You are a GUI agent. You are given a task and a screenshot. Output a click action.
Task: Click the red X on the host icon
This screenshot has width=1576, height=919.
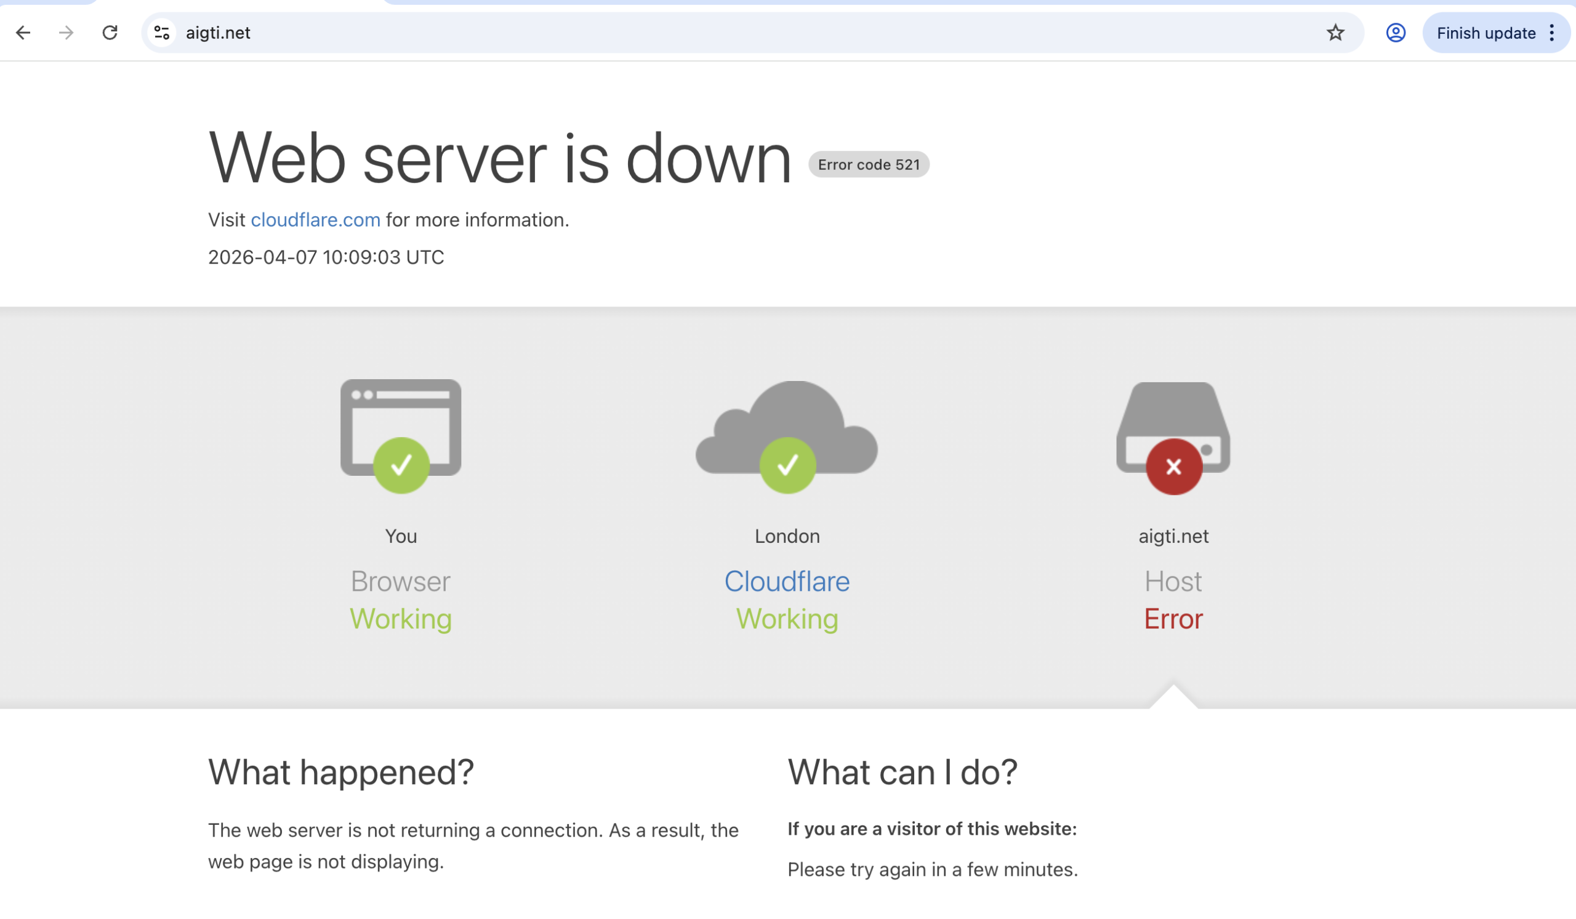1173,466
